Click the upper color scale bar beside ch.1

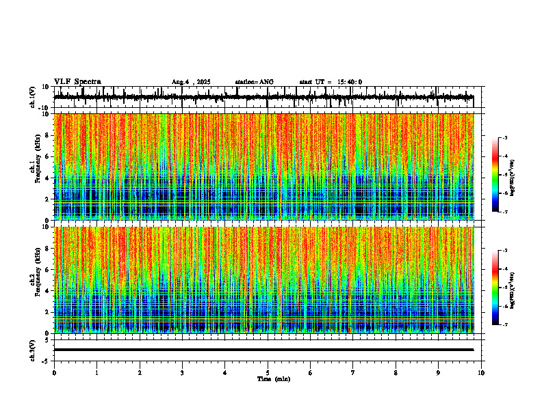pos(495,175)
